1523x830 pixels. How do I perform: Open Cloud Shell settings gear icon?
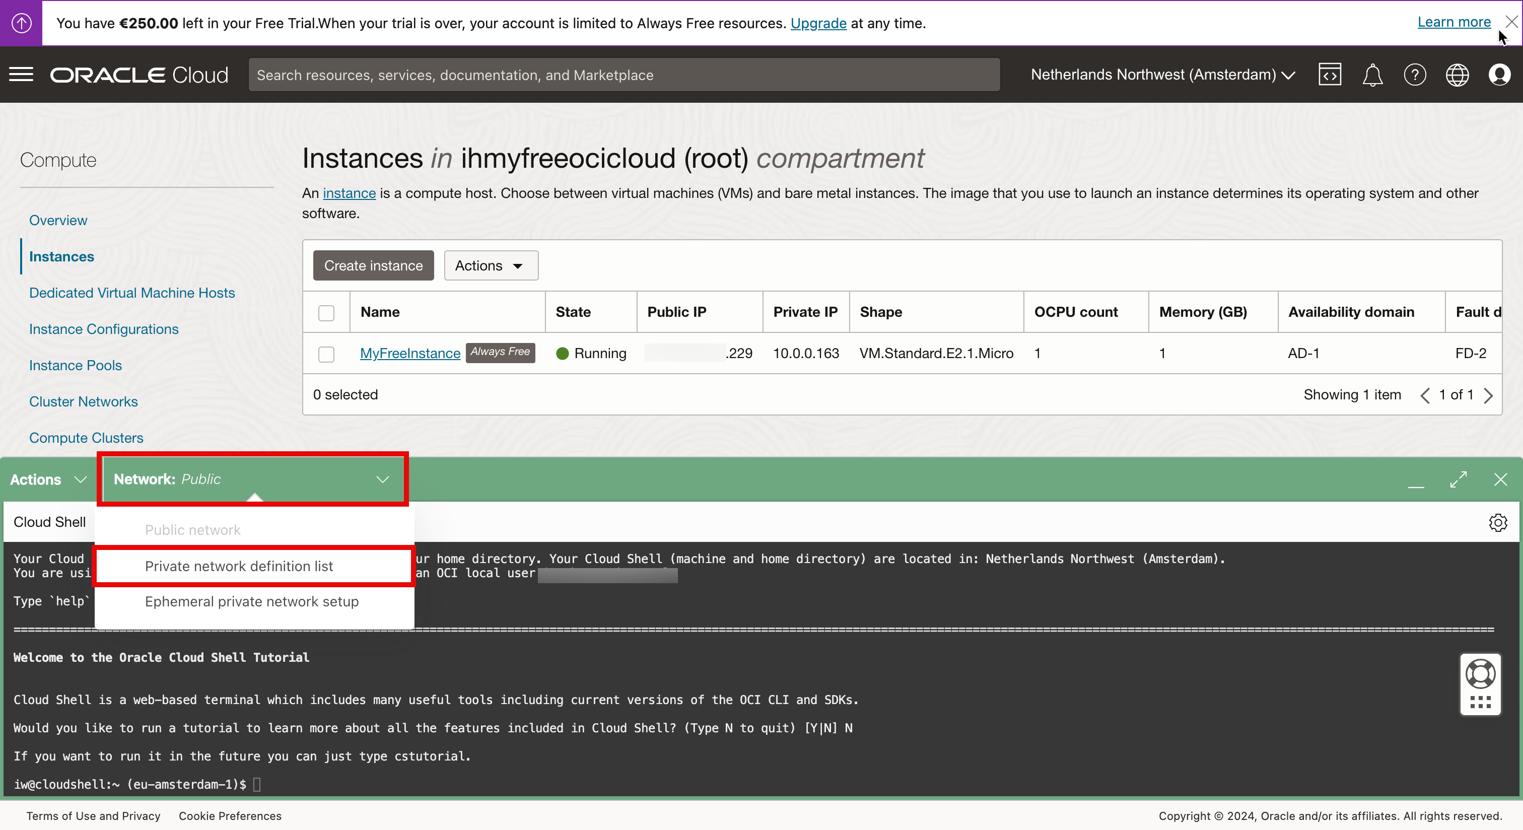(x=1498, y=522)
